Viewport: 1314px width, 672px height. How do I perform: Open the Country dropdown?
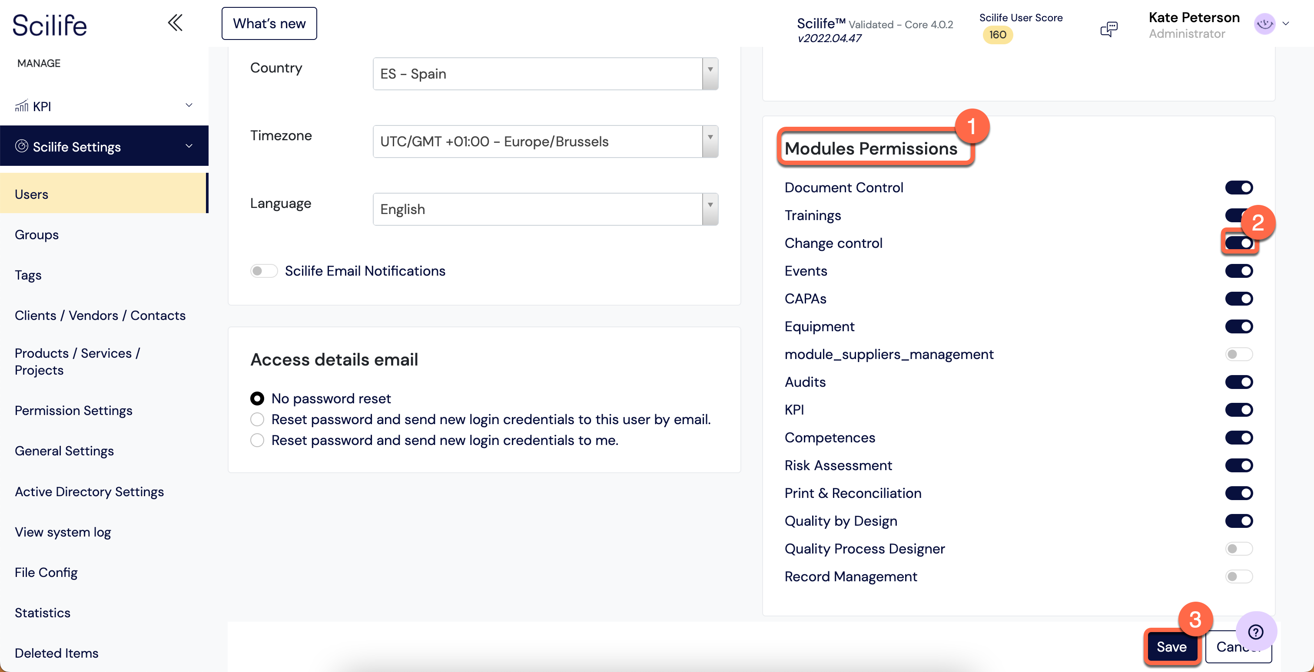[710, 73]
